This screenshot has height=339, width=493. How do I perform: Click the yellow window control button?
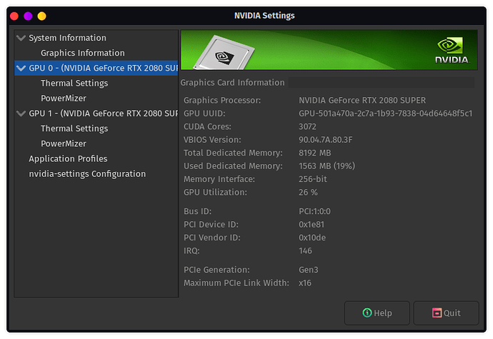click(42, 16)
